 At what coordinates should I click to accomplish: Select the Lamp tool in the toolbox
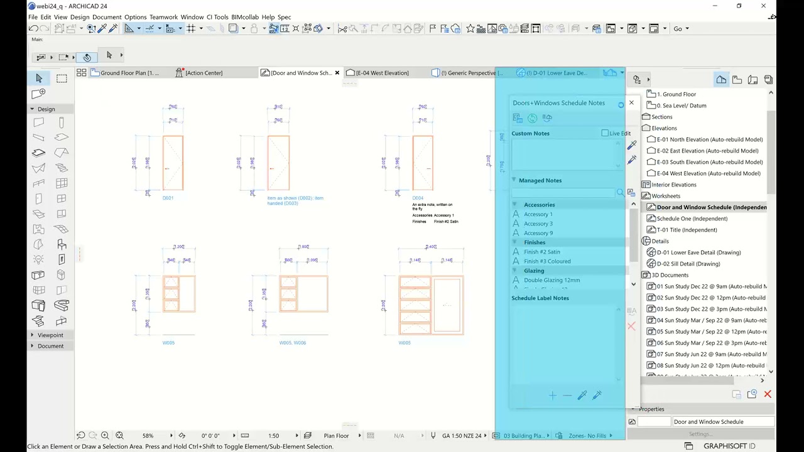[38, 259]
